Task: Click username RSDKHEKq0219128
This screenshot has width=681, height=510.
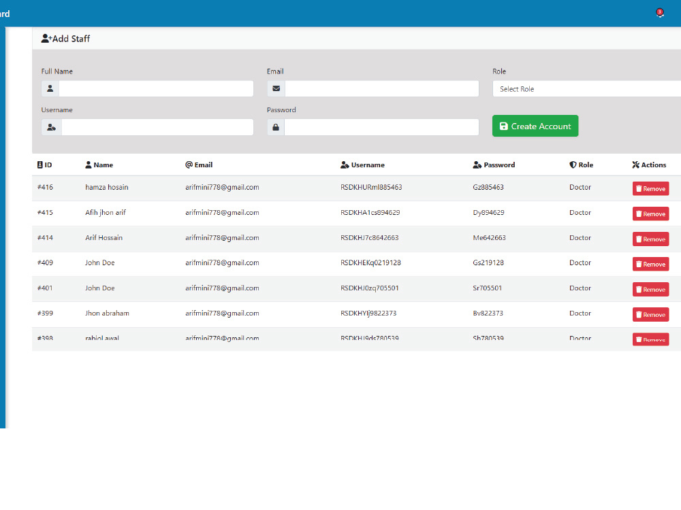Action: pyautogui.click(x=371, y=262)
